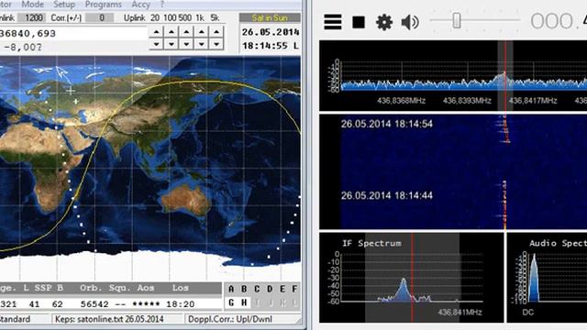Click Australia on the world map

coord(185,199)
